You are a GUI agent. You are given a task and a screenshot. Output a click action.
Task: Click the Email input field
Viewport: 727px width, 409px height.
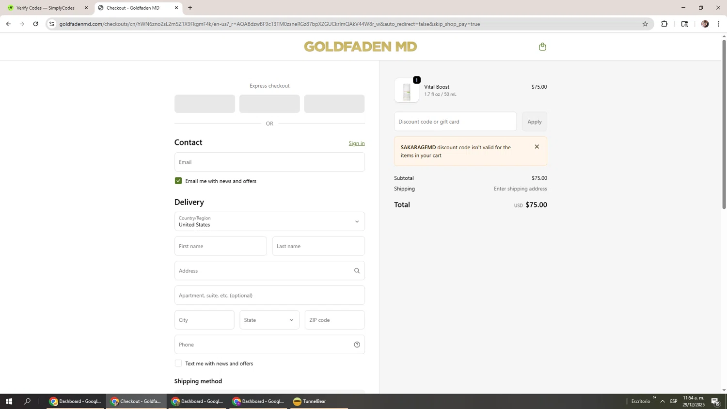269,162
